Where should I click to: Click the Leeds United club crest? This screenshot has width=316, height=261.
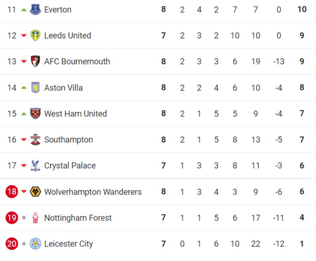coord(35,35)
